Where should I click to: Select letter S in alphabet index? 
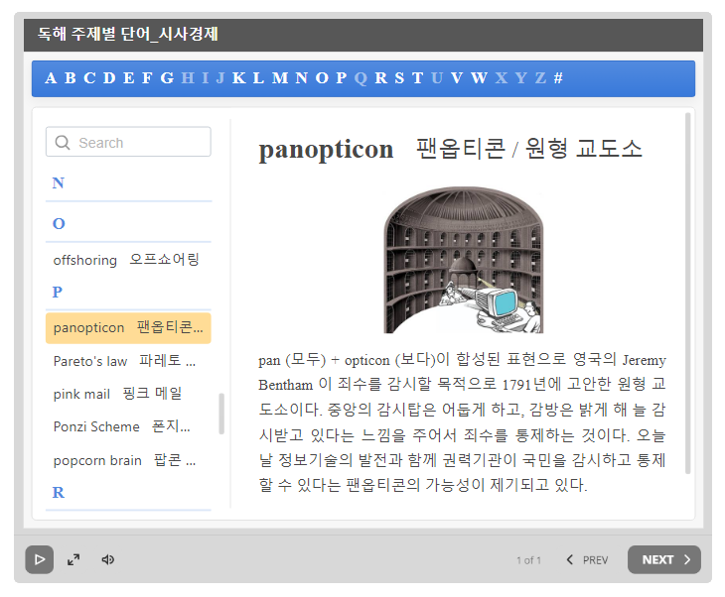(x=398, y=78)
